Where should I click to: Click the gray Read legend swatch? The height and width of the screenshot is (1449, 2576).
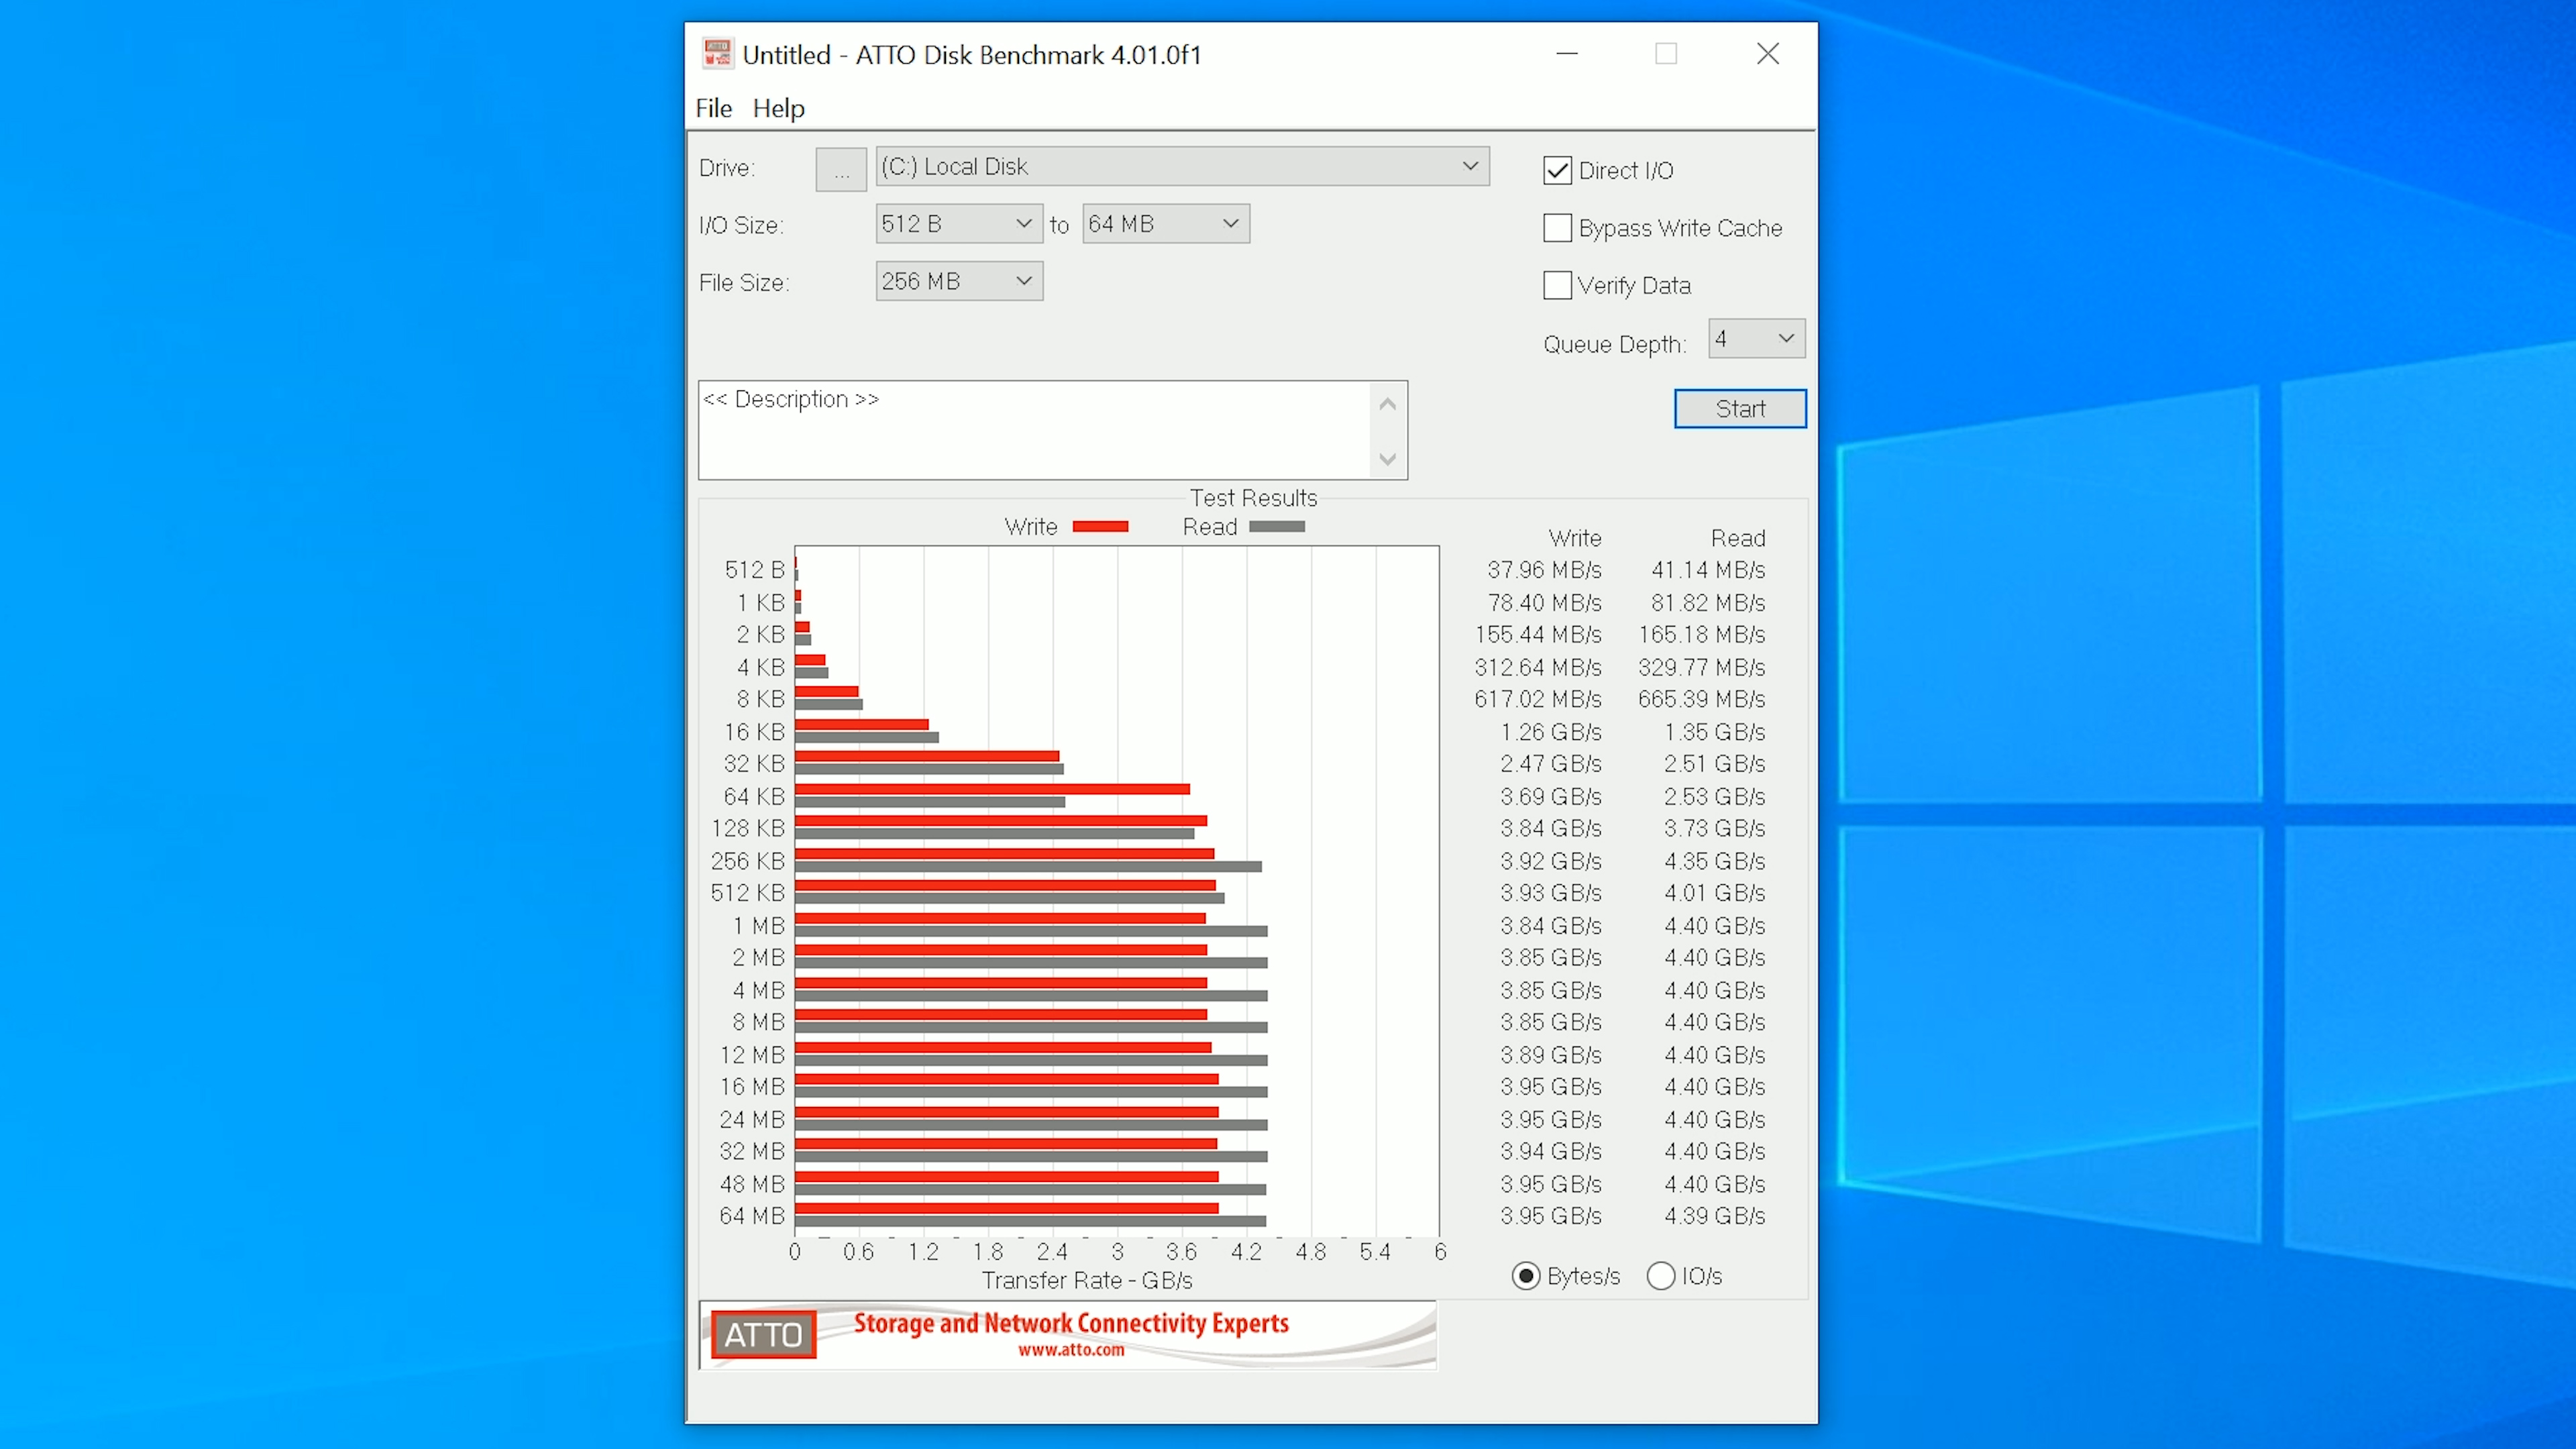tap(1277, 527)
